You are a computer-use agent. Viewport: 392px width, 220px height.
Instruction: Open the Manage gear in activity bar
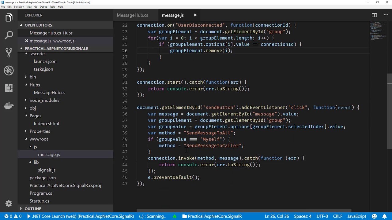click(x=9, y=204)
